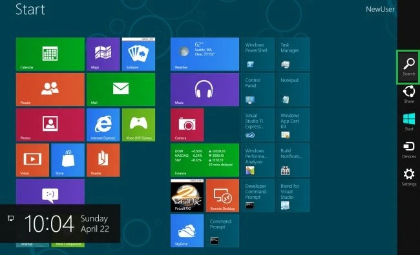Open the People tile
Screen dimensions: 420x255
click(x=50, y=89)
